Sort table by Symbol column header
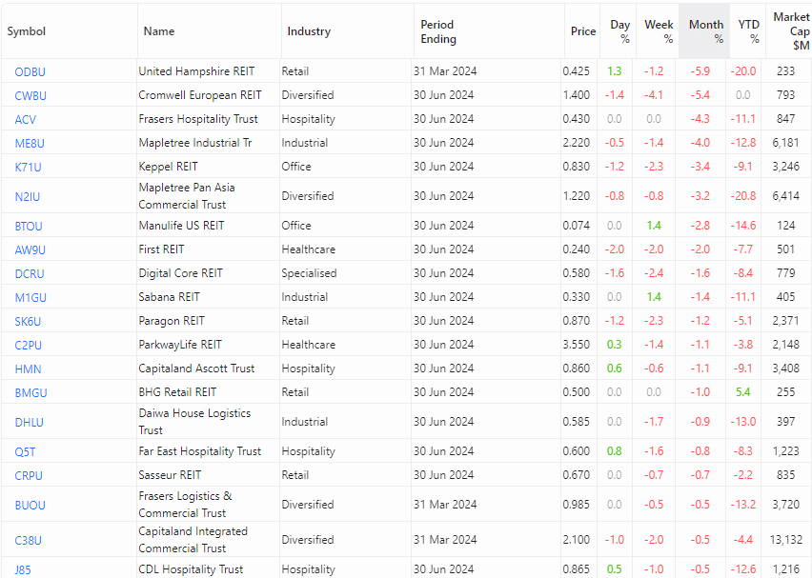Viewport: 812px width, 578px height. [27, 31]
